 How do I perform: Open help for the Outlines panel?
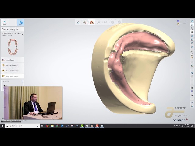pyautogui.click(x=22, y=82)
